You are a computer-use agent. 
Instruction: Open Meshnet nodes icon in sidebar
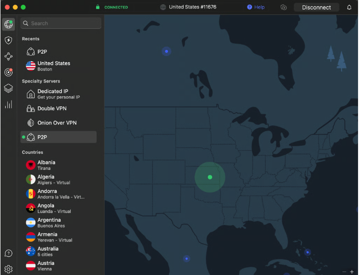[9, 56]
